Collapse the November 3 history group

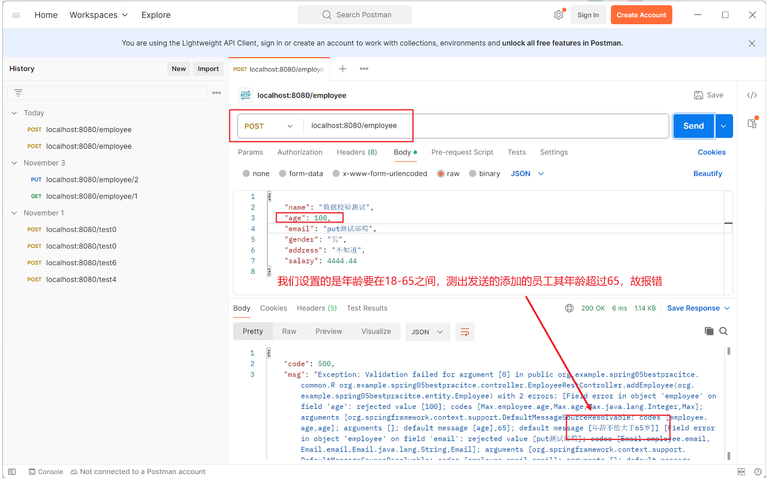[14, 163]
